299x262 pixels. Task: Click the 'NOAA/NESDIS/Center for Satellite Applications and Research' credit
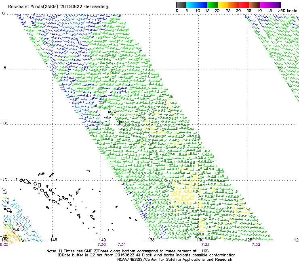click(x=175, y=260)
